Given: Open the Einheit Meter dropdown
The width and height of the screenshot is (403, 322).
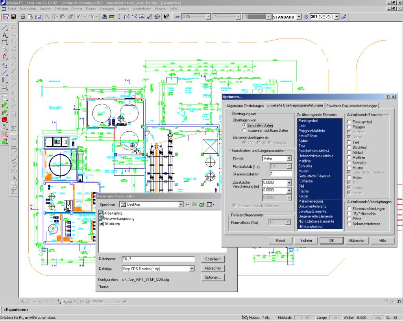Looking at the screenshot, I should 289,158.
